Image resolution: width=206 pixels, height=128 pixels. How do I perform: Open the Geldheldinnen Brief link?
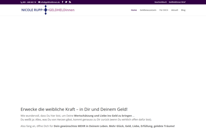coord(177,2)
